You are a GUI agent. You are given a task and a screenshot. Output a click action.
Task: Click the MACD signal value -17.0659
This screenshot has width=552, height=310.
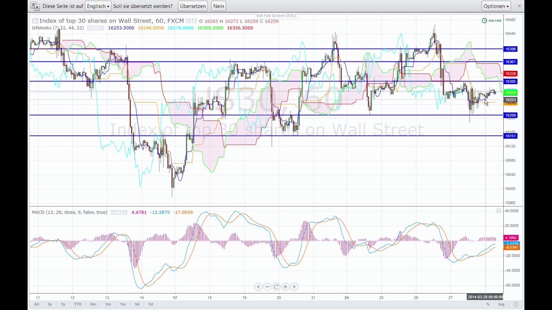click(x=183, y=212)
